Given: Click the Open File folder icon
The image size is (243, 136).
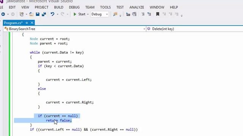Looking at the screenshot, I should pos(31,14).
